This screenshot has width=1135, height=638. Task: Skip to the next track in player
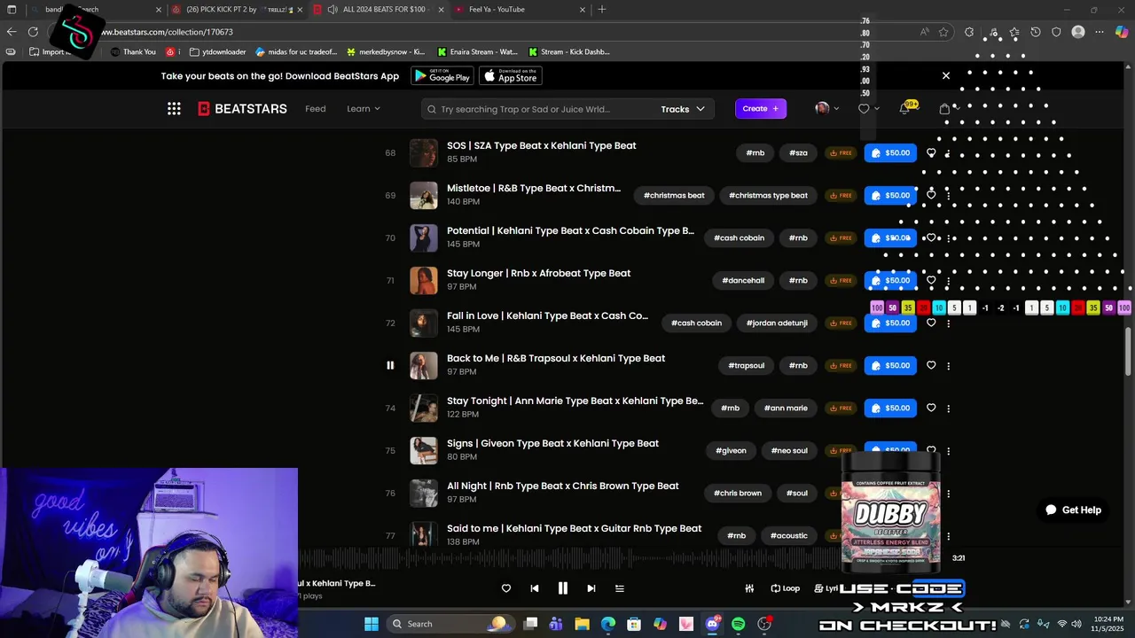591,588
